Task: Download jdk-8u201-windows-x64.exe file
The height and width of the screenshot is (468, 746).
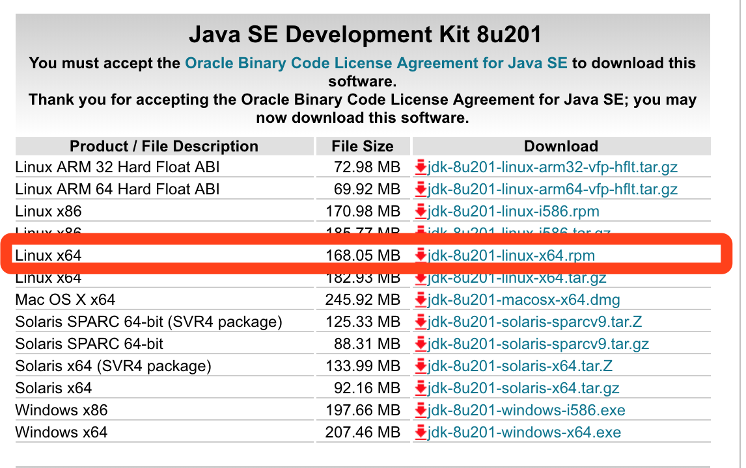Action: click(x=524, y=432)
